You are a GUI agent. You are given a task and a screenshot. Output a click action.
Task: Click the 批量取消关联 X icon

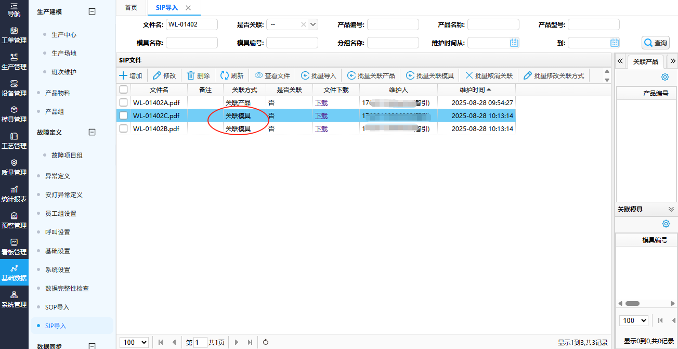click(469, 76)
